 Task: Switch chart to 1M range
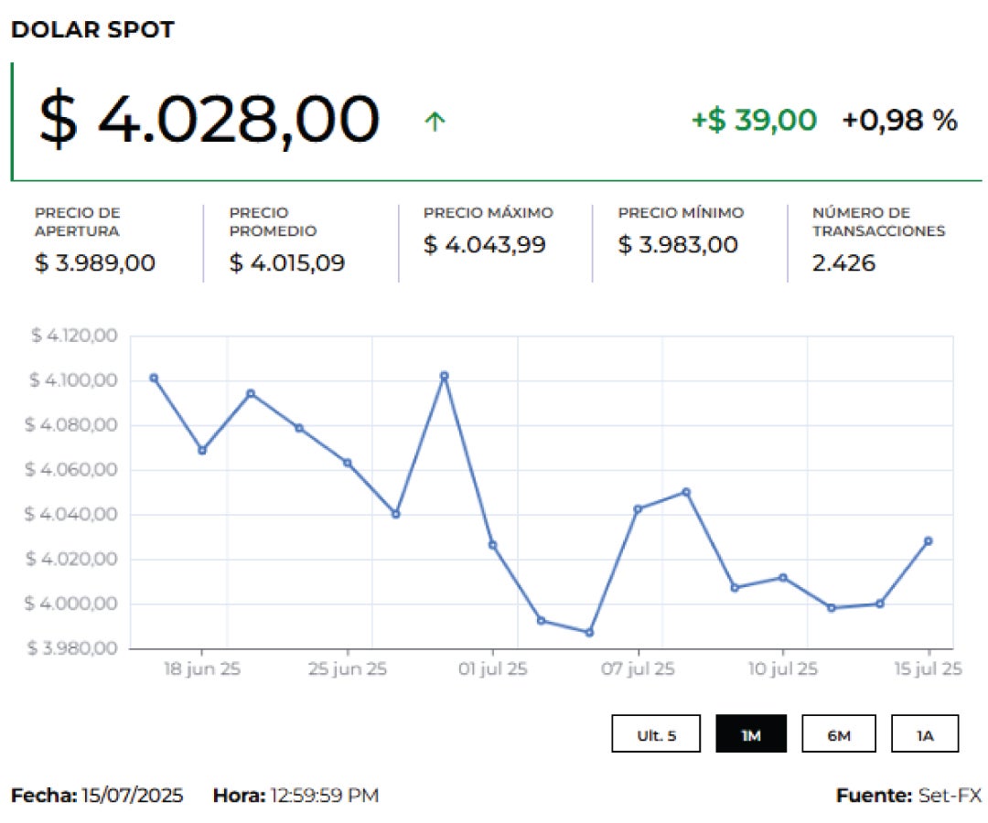click(750, 734)
